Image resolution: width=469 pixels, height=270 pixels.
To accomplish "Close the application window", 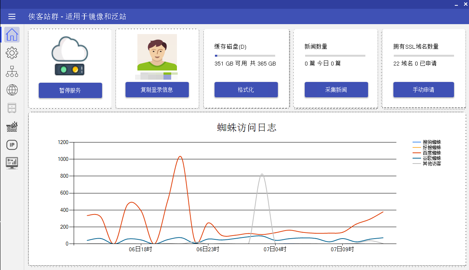I will point(465,4).
